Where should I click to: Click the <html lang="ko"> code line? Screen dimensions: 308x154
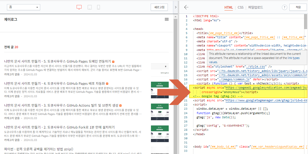207,20
